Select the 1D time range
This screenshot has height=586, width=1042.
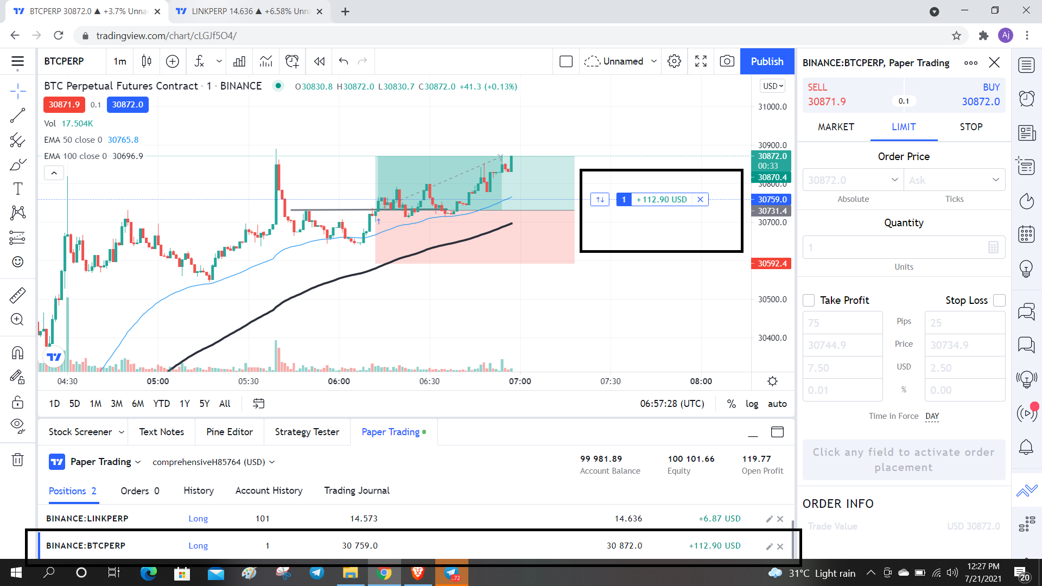54,404
